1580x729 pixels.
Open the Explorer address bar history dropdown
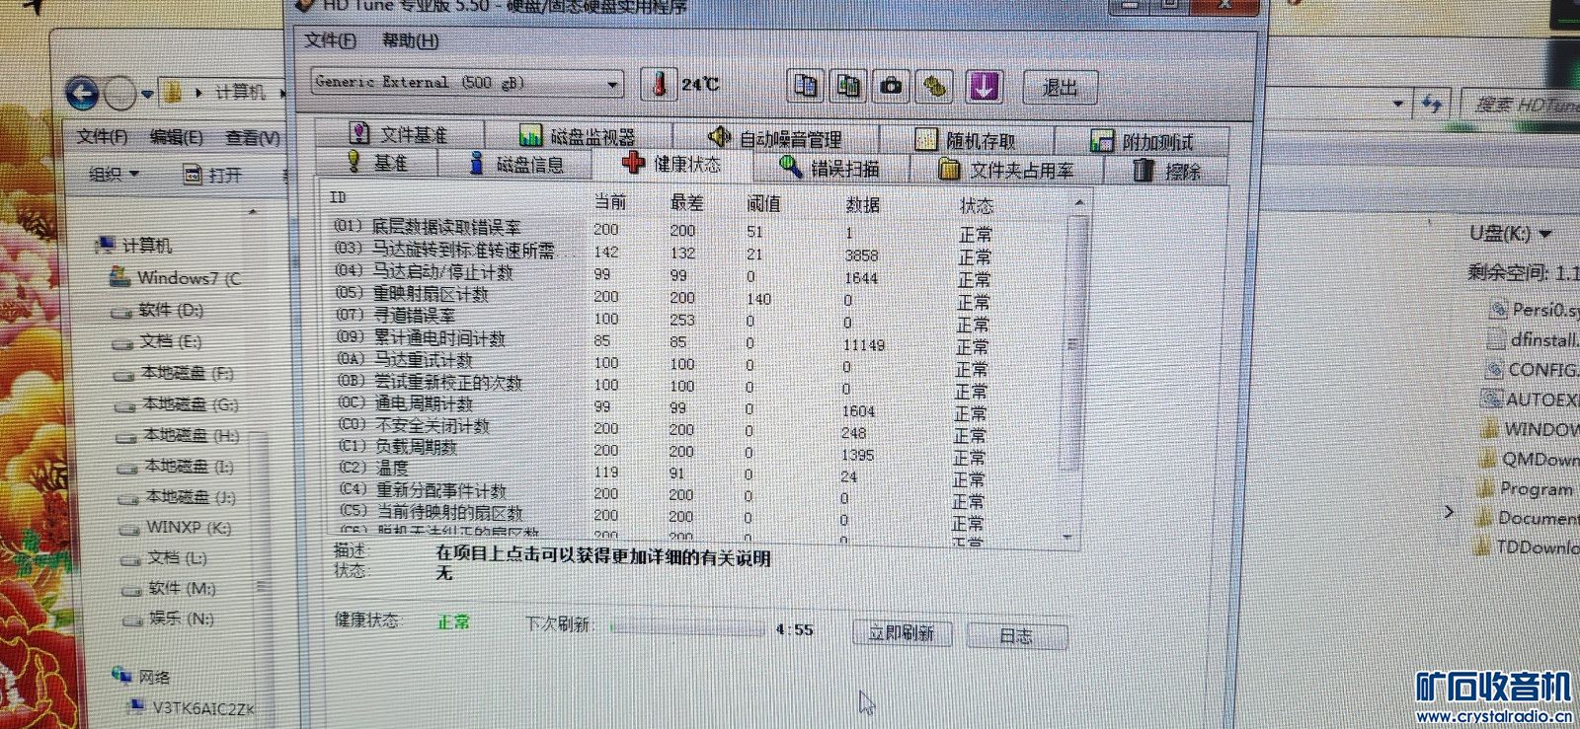(1397, 103)
